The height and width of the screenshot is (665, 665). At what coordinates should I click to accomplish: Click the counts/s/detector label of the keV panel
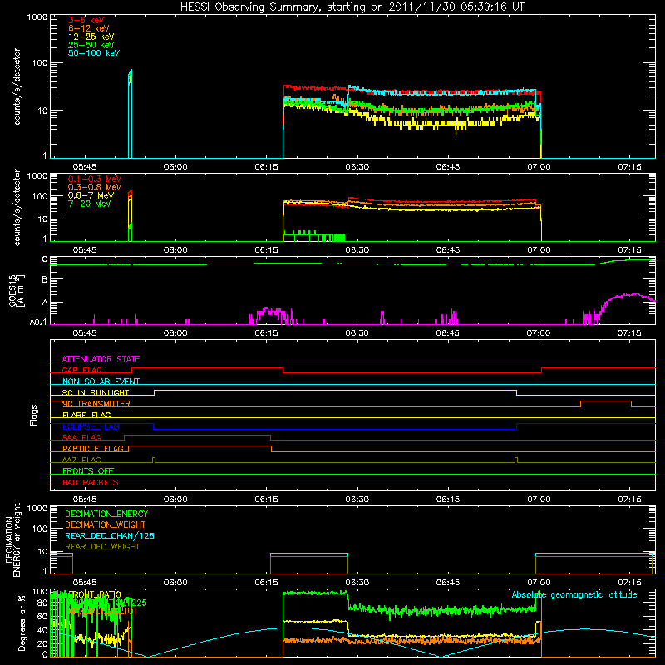[17, 86]
